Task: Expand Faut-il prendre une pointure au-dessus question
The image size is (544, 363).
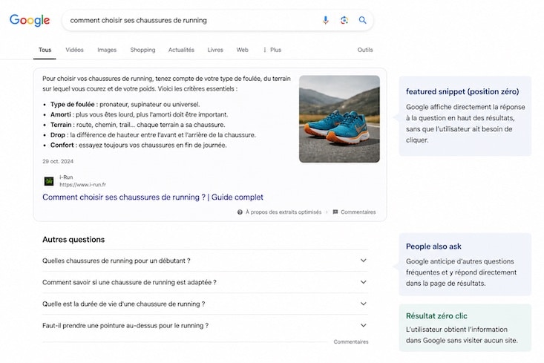Action: pos(205,326)
